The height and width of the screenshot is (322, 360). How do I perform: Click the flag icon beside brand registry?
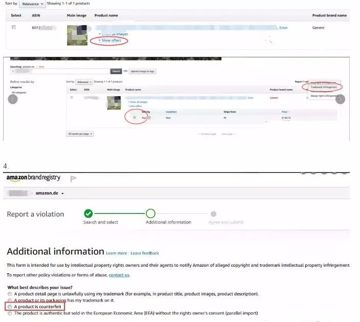[73, 179]
